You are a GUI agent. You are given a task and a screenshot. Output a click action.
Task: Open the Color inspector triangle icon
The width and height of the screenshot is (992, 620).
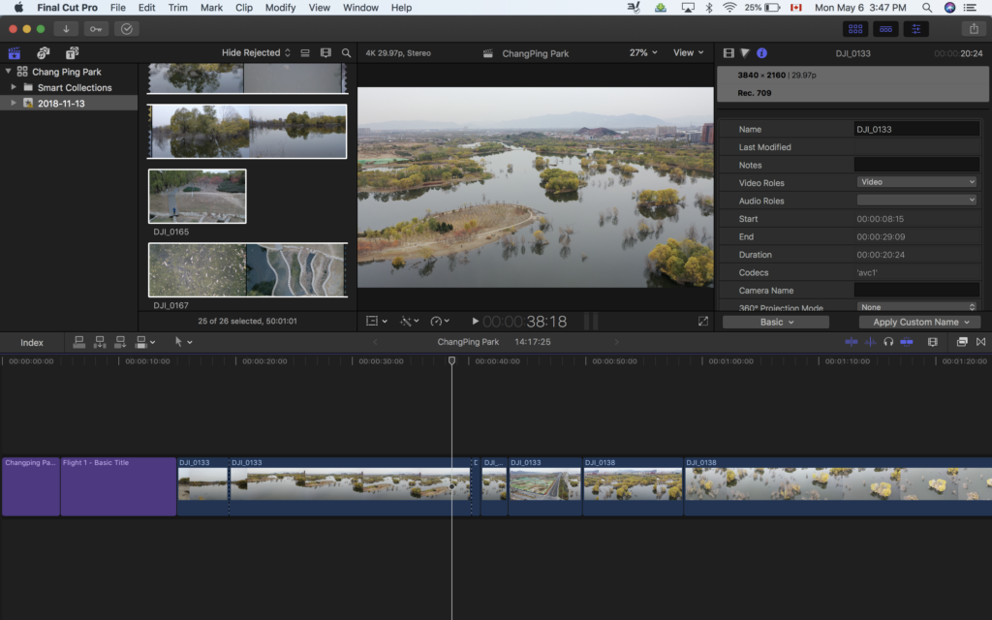(x=745, y=53)
